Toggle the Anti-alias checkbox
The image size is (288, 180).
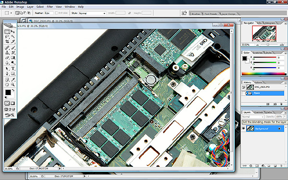coord(56,13)
